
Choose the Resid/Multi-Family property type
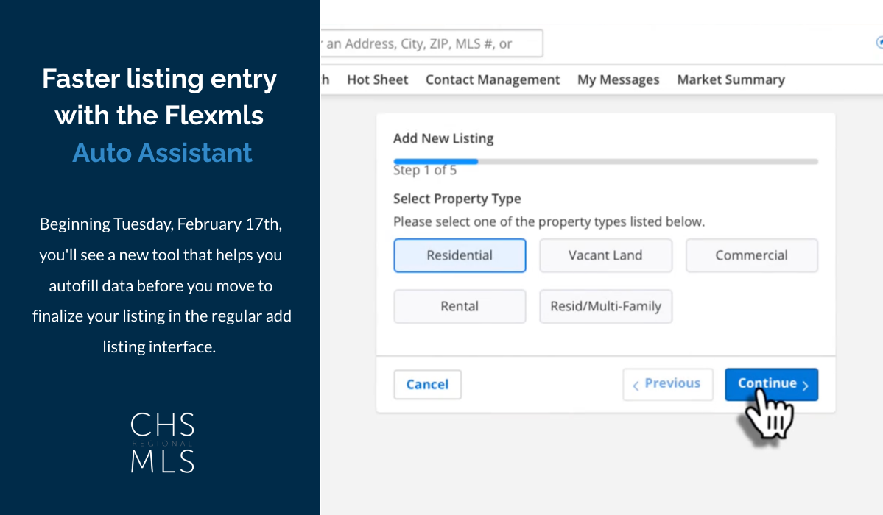tap(605, 306)
